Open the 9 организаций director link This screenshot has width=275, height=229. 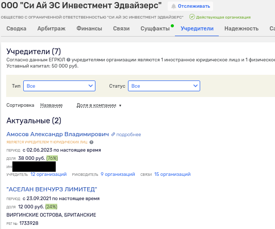tap(118, 174)
